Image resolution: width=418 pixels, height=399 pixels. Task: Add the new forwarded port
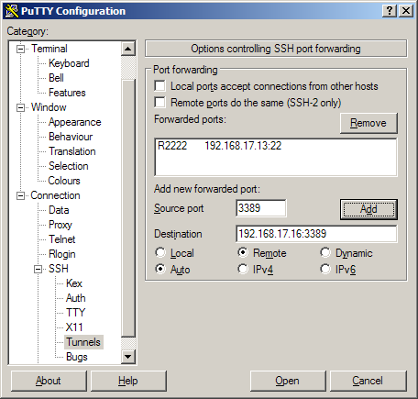click(x=368, y=209)
